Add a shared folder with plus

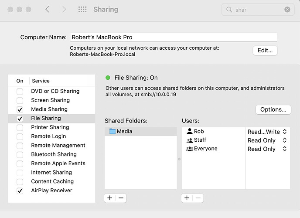tap(110, 198)
